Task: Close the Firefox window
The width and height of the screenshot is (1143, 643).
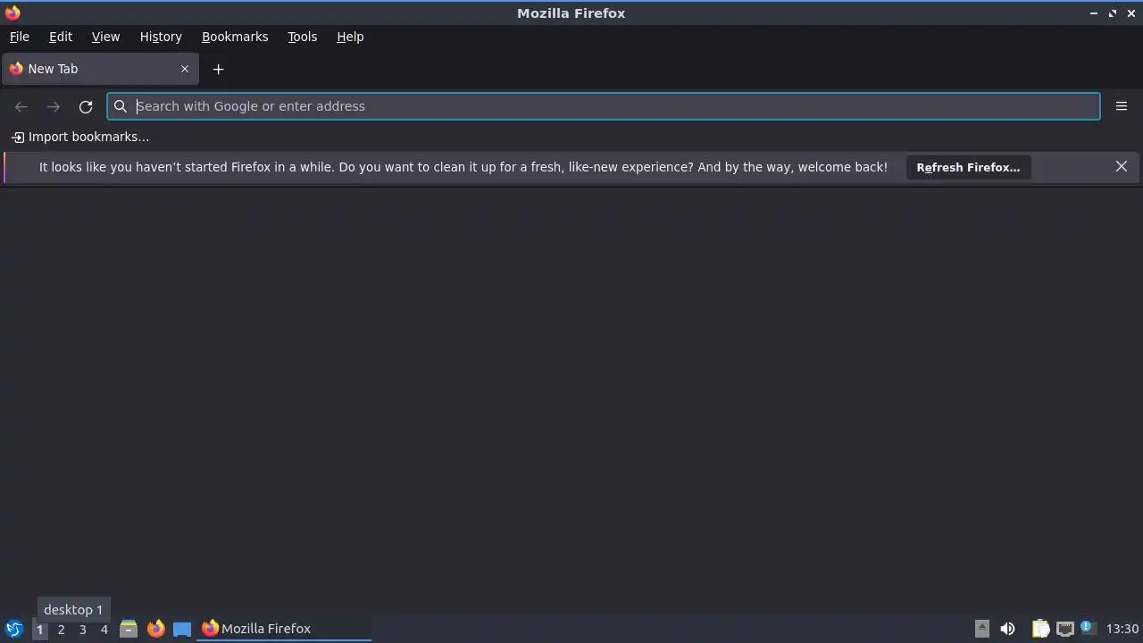Action: [1131, 13]
